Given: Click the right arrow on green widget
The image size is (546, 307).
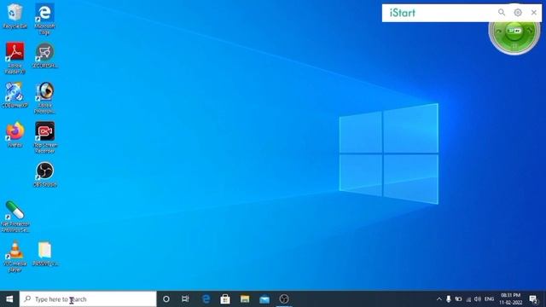Looking at the screenshot, I should pyautogui.click(x=530, y=31).
